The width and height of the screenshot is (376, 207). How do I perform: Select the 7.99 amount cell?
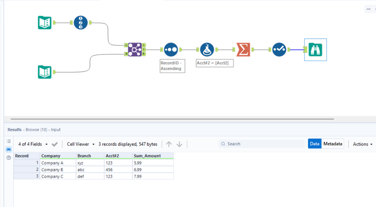[x=153, y=176]
